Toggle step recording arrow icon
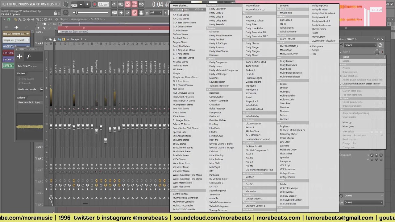The image size is (395, 222). [121, 13]
